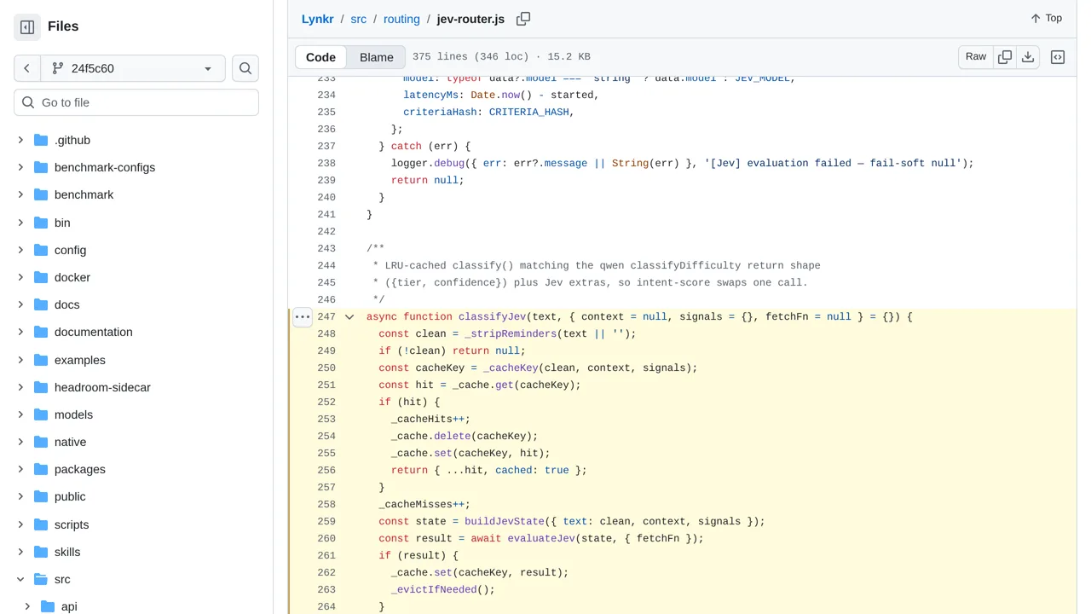This screenshot has height=614, width=1091.
Task: Click the packages folder icon
Action: [41, 469]
